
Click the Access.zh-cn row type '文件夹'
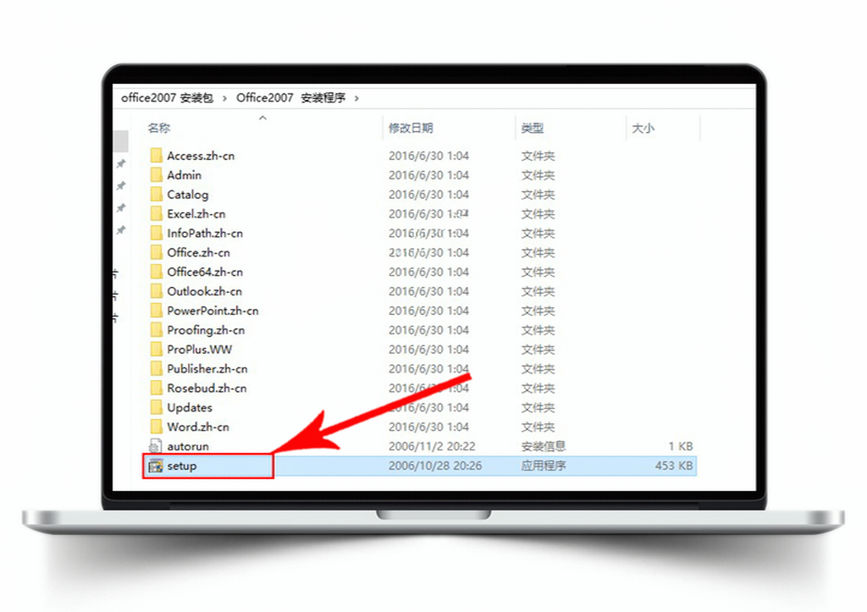coord(538,156)
